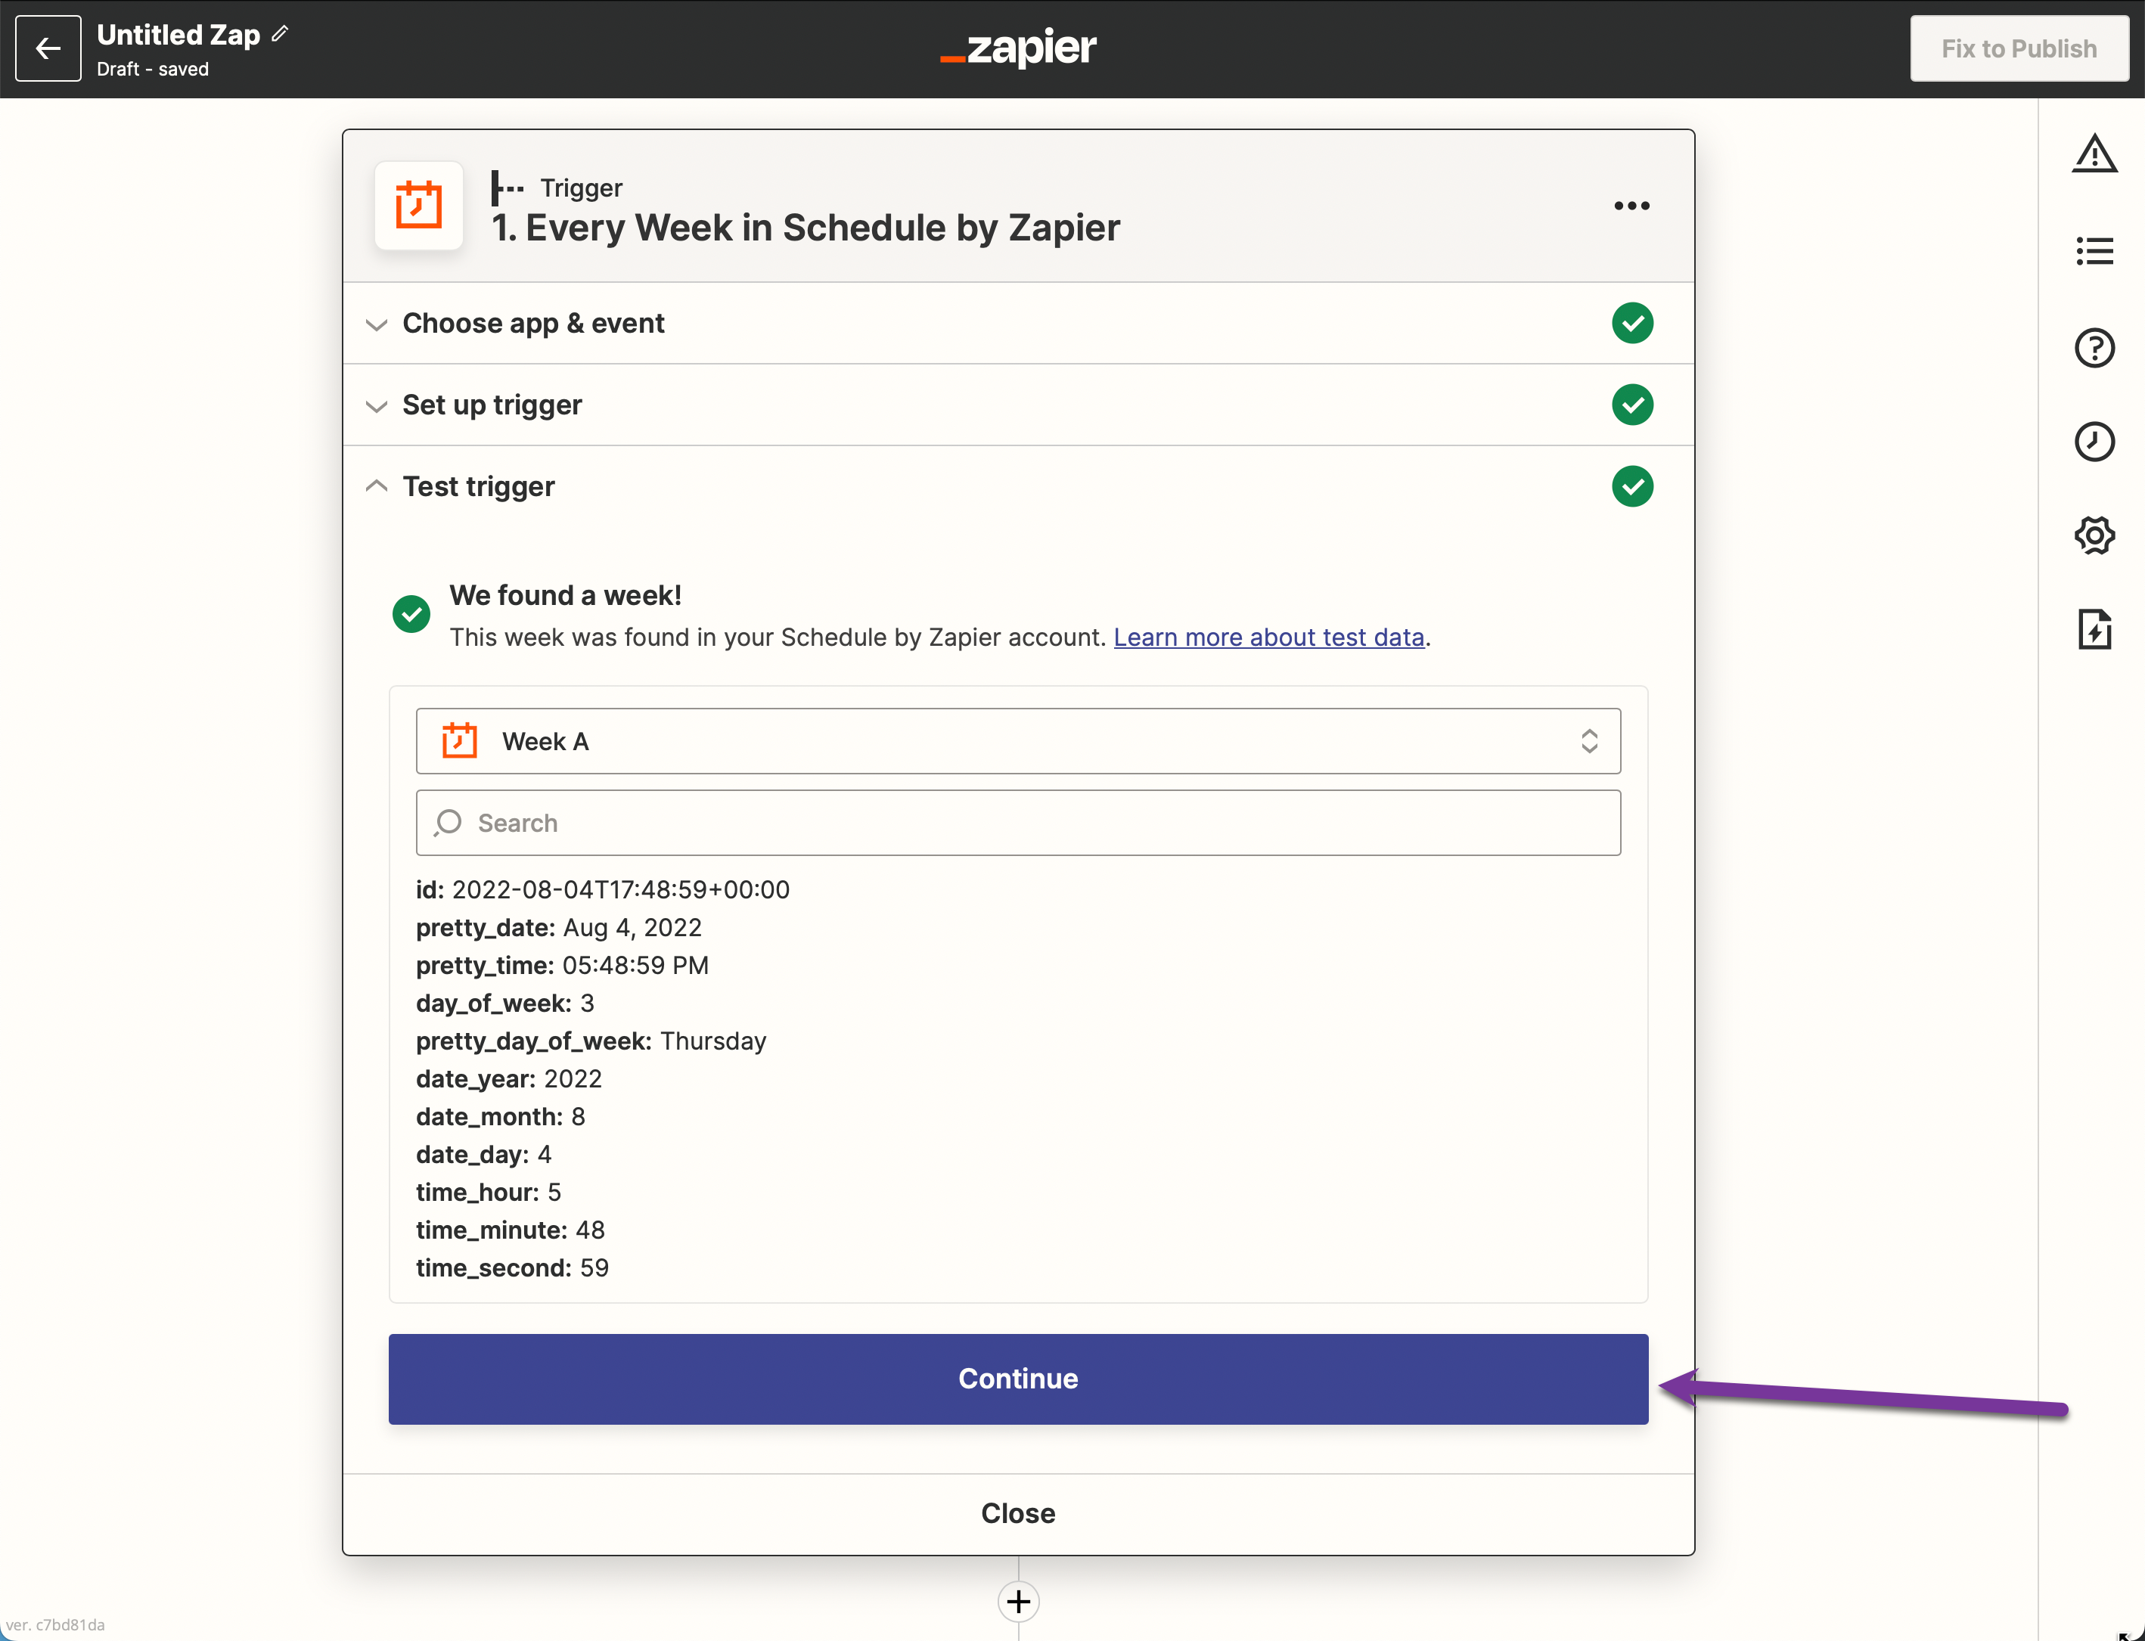Open Zap history clock icon
This screenshot has width=2145, height=1641.
2094,442
